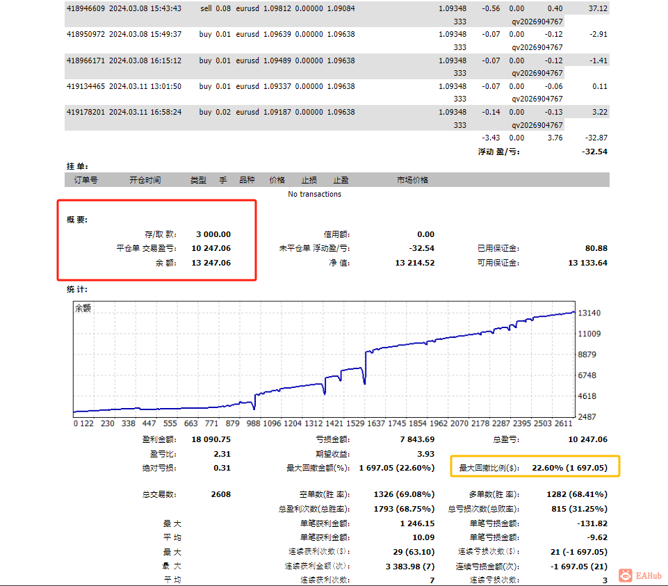
Task: Click the 订单号 column header
Action: pos(86,180)
